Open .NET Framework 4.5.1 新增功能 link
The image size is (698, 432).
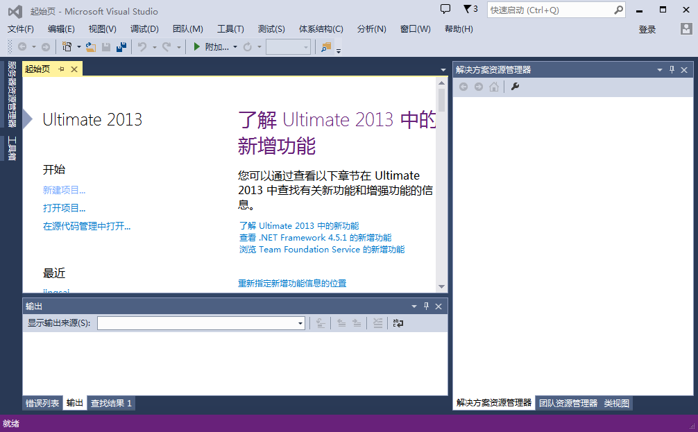[x=315, y=238]
